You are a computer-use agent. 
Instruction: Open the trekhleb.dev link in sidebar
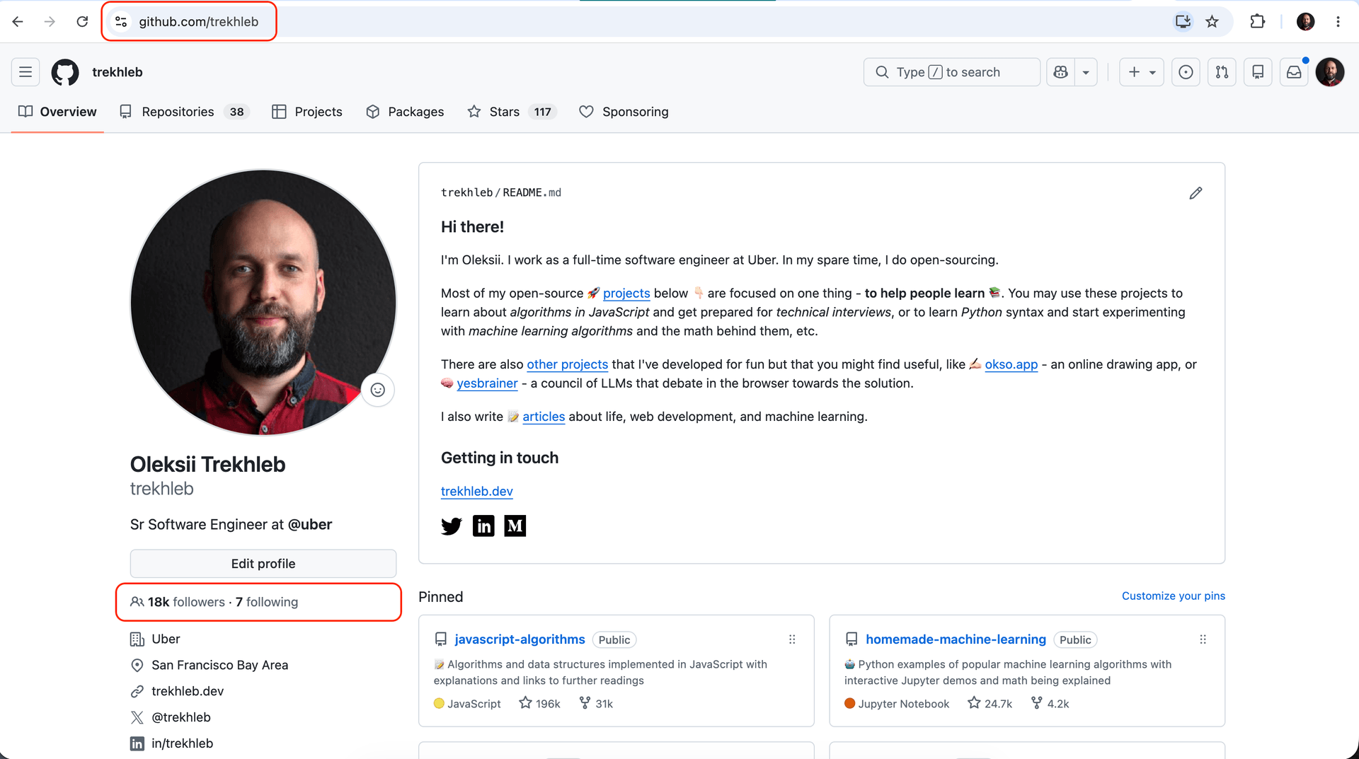[x=188, y=691]
